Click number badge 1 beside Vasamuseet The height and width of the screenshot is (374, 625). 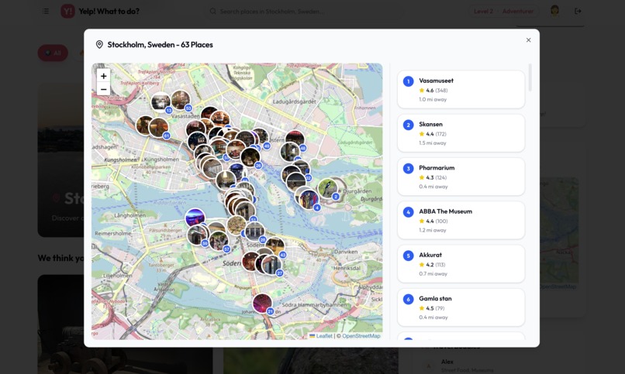point(408,81)
